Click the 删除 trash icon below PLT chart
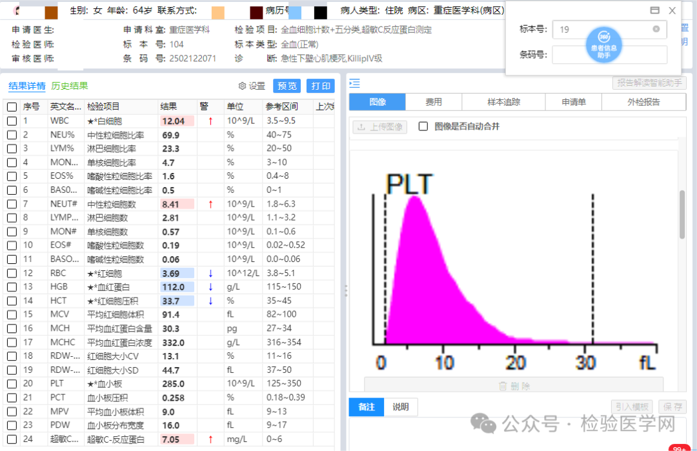The image size is (697, 451). click(503, 386)
